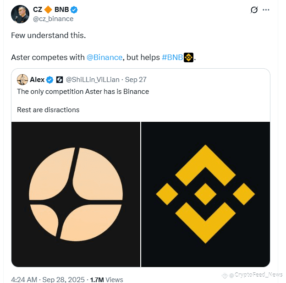Click the Grok slash-circle icon
The width and height of the screenshot is (286, 283).
click(254, 10)
